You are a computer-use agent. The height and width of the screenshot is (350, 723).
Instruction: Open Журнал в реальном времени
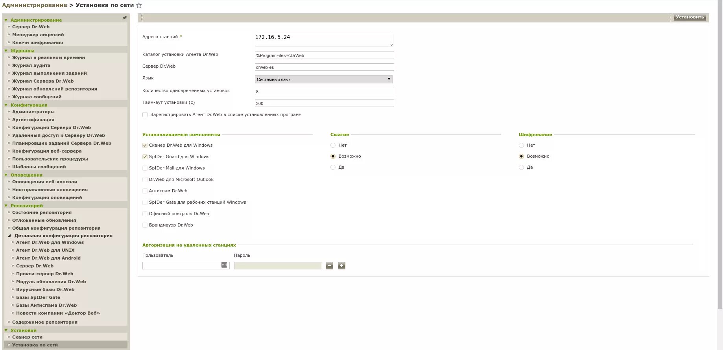tap(48, 57)
